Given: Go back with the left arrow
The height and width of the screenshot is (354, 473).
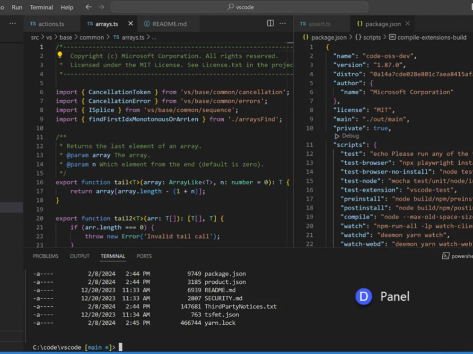Looking at the screenshot, I should tap(88, 7).
